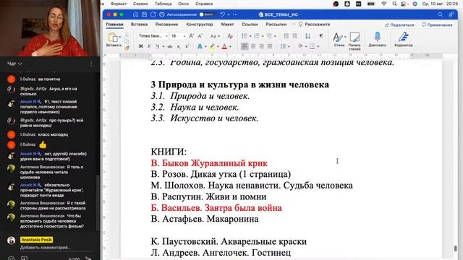Click the text effects blue A button
463x260 pixels.
200,46
